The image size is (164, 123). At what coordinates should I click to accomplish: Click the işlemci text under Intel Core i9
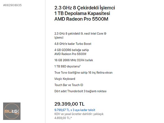[x=59, y=38]
